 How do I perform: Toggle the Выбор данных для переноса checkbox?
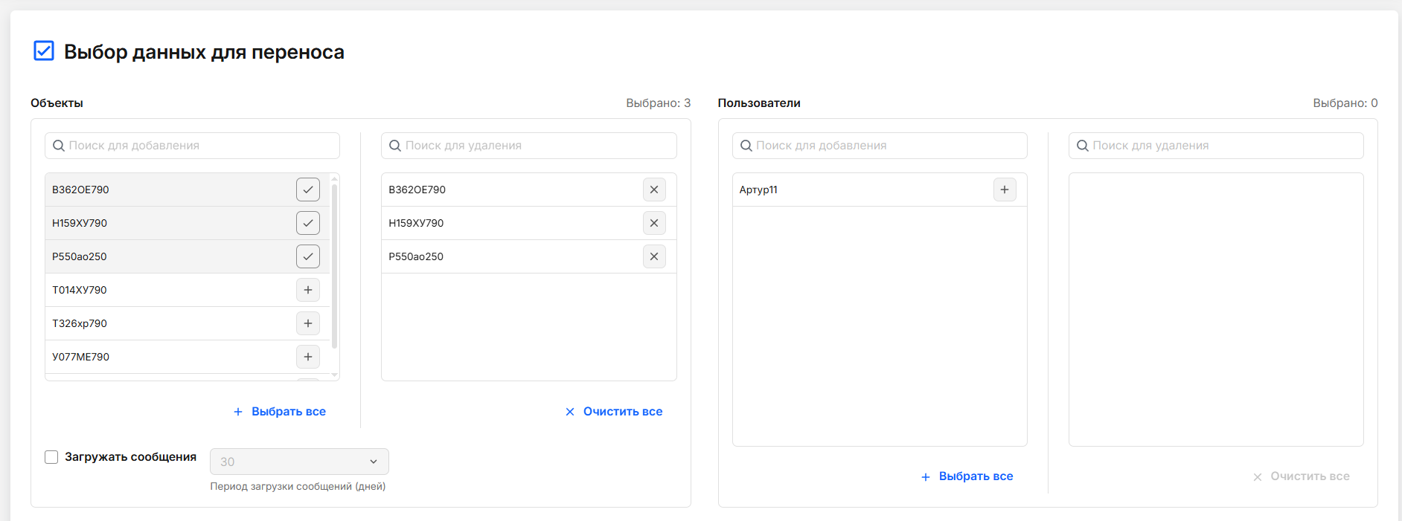point(44,51)
